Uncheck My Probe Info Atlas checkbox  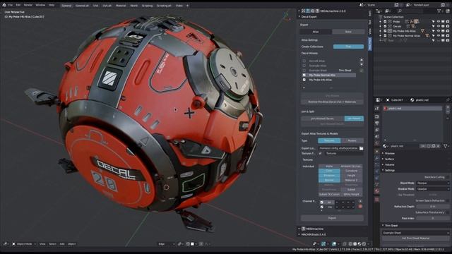click(x=304, y=80)
